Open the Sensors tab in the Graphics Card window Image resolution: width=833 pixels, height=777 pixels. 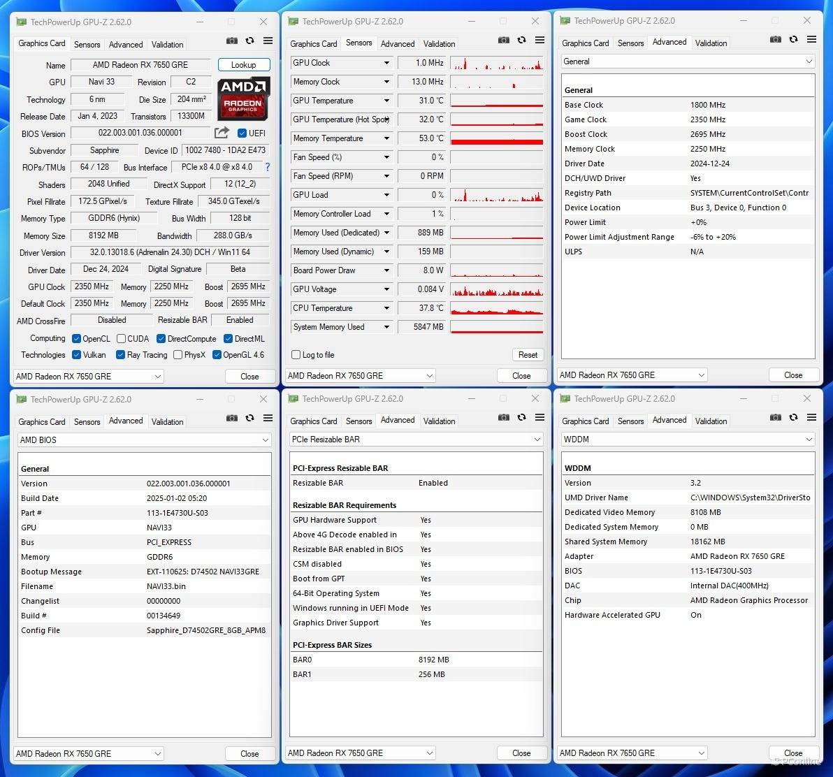tap(87, 44)
